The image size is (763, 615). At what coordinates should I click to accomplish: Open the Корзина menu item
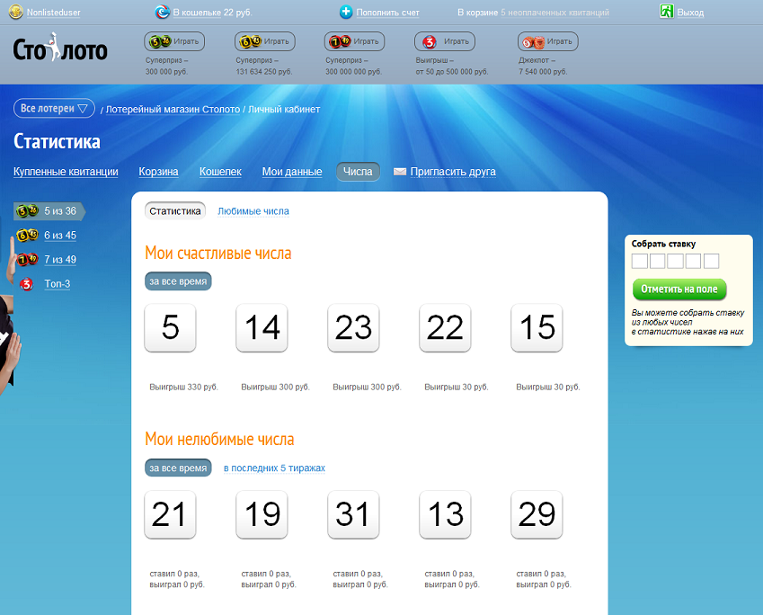coord(158,172)
